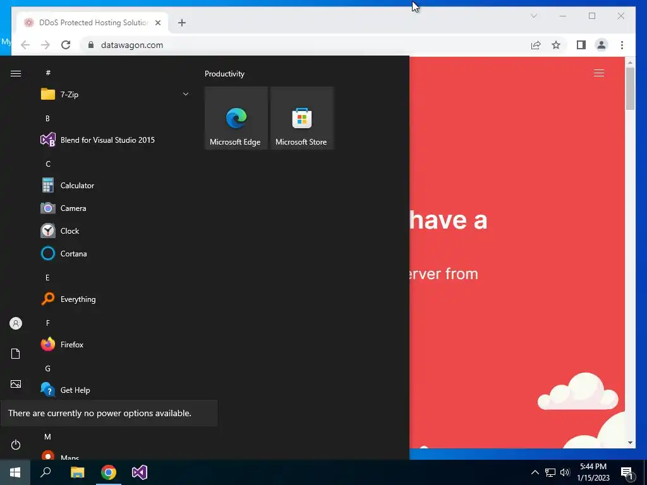Launch the Clock app
Image resolution: width=647 pixels, height=485 pixels.
coord(115,231)
